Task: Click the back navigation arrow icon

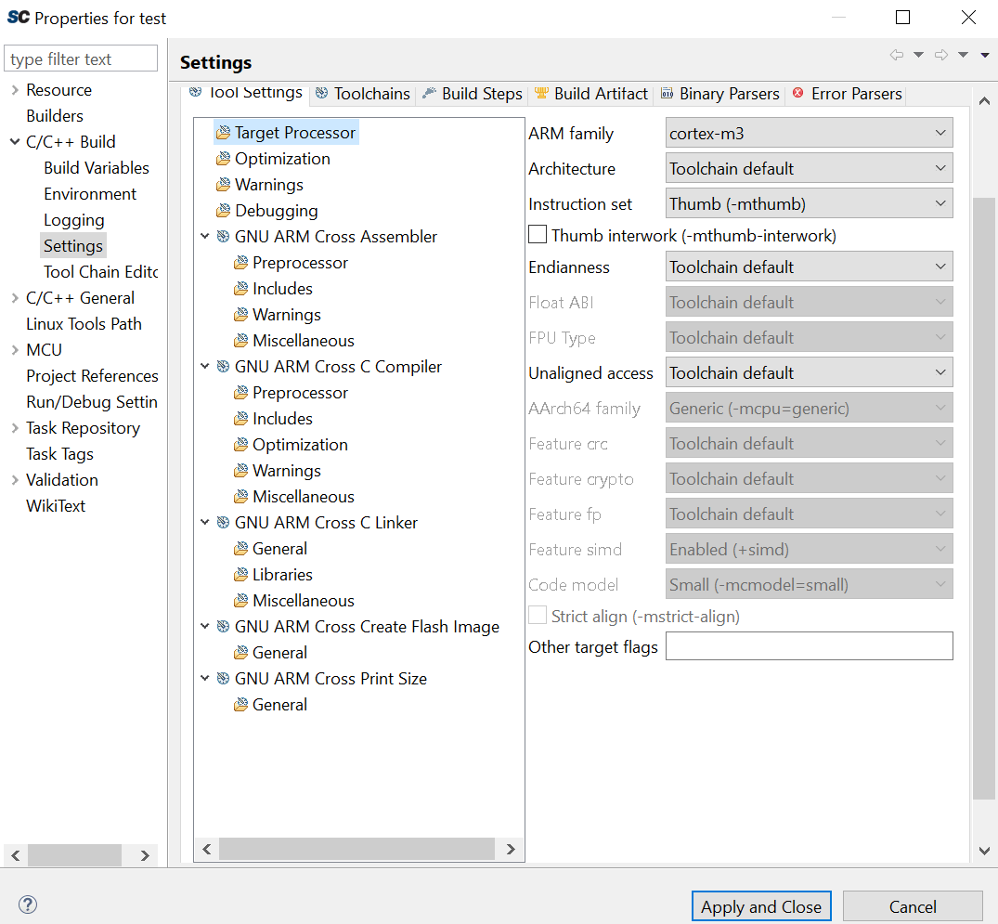Action: click(896, 56)
